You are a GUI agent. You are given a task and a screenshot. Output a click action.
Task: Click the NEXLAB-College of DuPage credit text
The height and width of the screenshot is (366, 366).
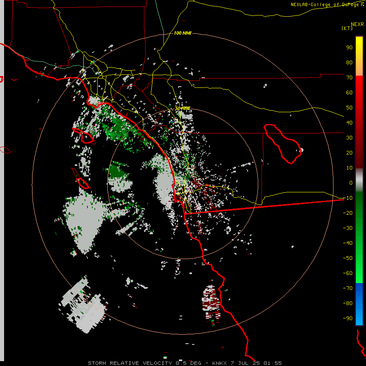[x=326, y=4]
